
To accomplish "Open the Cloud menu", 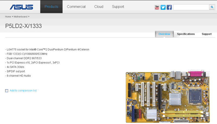I will [x=99, y=7].
